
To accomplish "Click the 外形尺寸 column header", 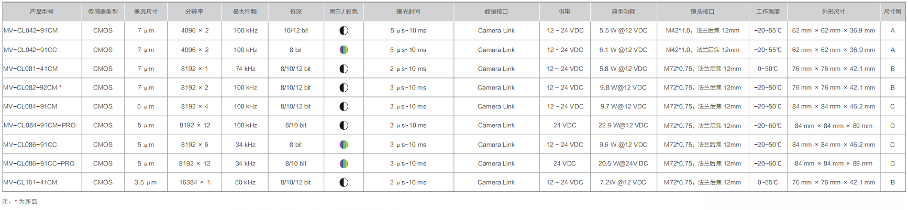I will (833, 12).
